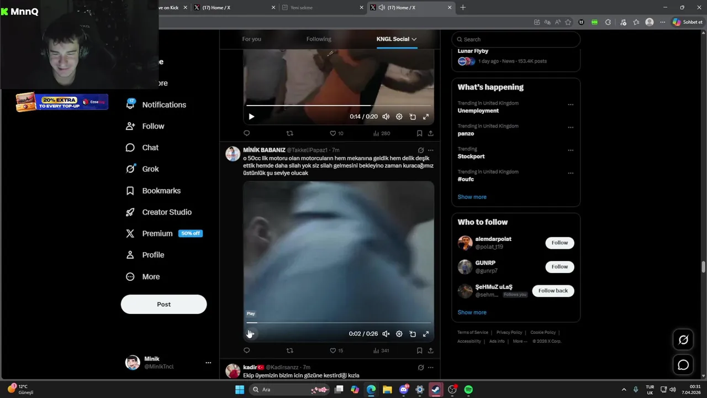Open Steam from the taskbar

[436, 390]
